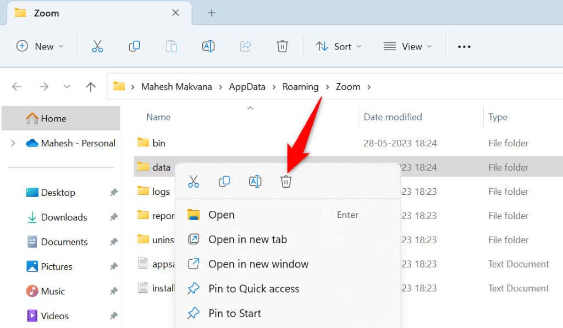Select the folder starting with unins
563x328 pixels.
(156, 239)
